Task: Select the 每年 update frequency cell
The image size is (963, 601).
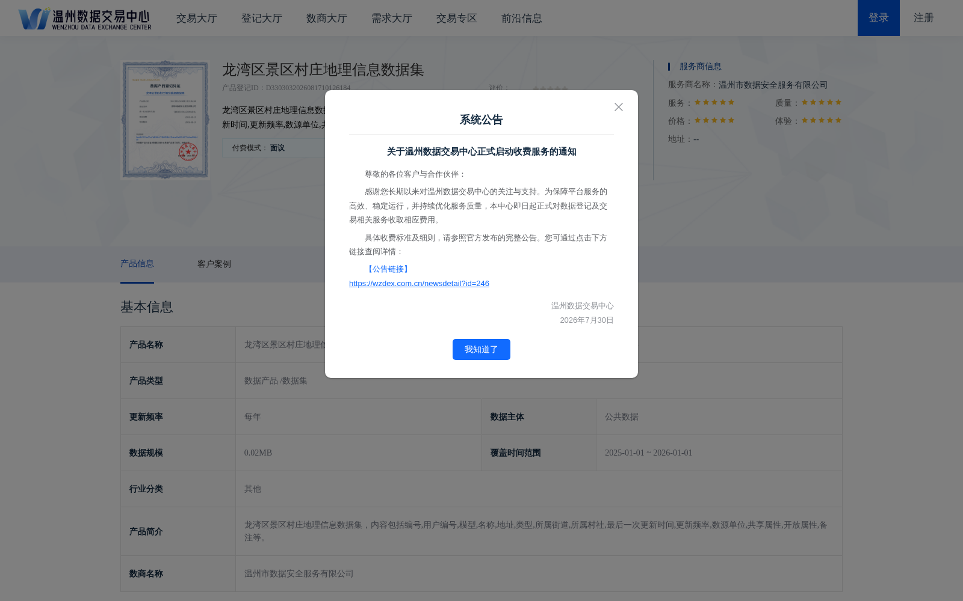Action: pos(359,417)
